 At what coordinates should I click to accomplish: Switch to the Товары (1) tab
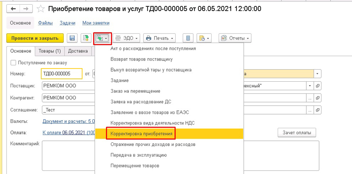click(x=50, y=51)
